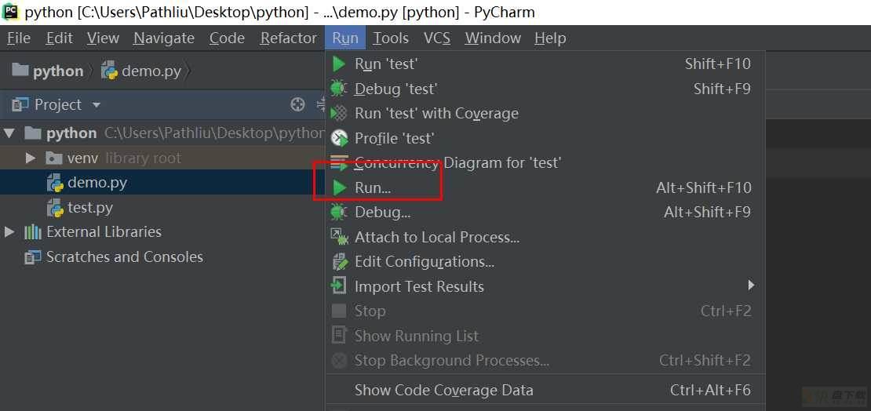871x411 pixels.
Task: Open the File menu
Action: (x=19, y=38)
